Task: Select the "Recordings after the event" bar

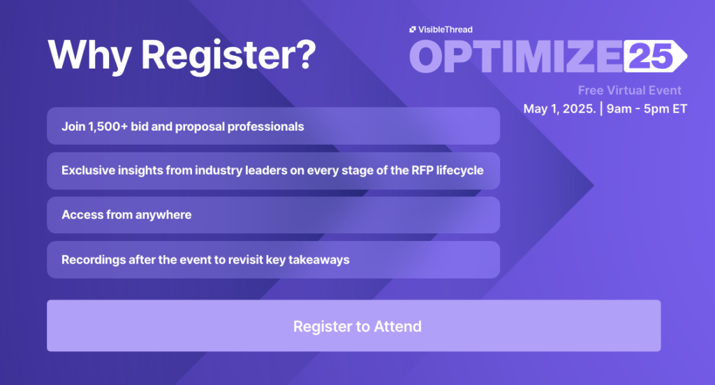Action: (x=273, y=260)
